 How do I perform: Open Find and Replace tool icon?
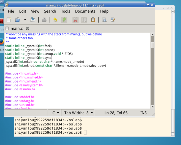(113, 20)
